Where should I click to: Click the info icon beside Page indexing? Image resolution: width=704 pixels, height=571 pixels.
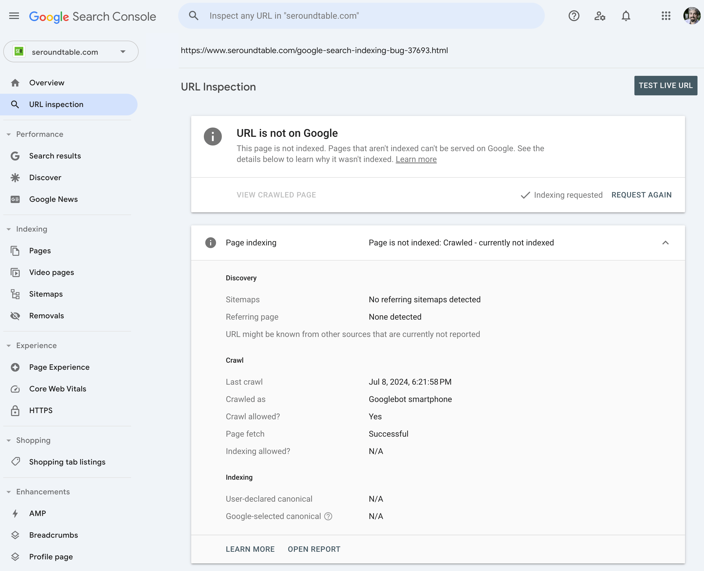point(210,243)
